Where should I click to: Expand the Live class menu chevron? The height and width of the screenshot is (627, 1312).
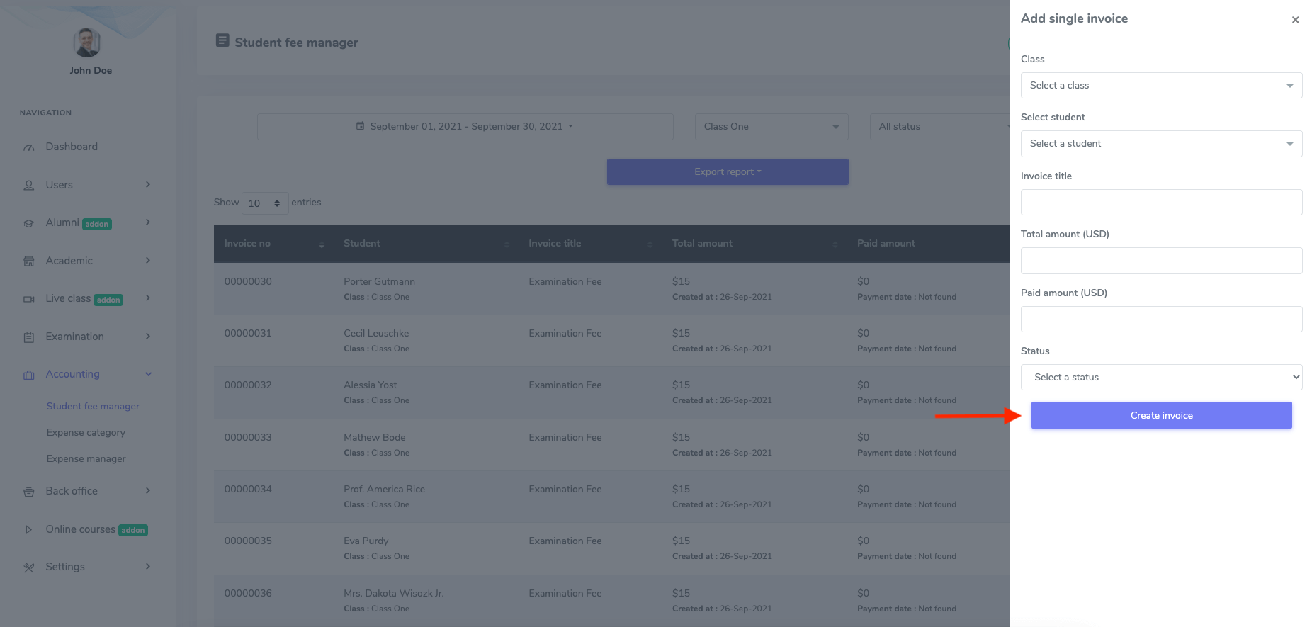coord(148,298)
